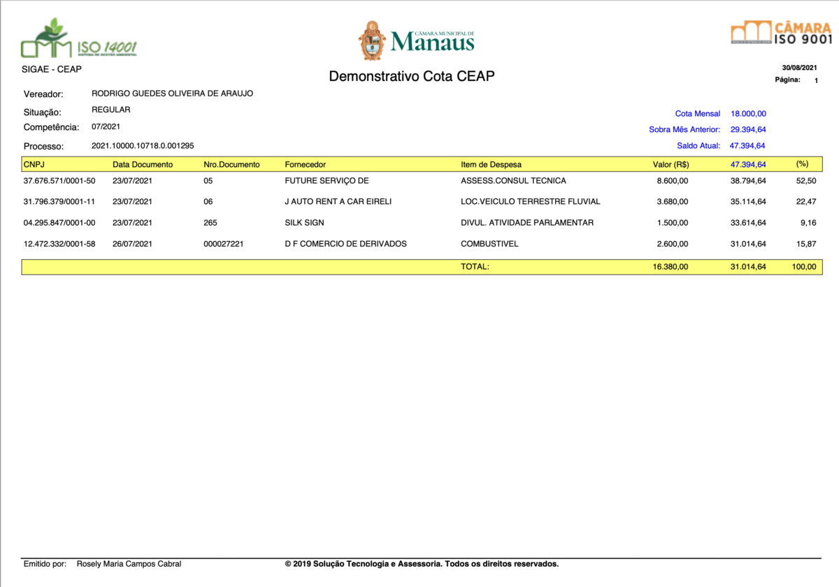The height and width of the screenshot is (587, 839).
Task: Click the 'Valor (R$)' column header
Action: point(671,165)
